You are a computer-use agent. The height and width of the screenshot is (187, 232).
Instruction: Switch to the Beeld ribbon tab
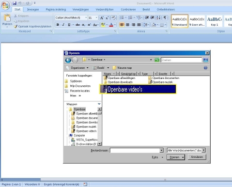[x=146, y=10]
